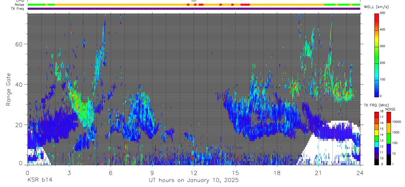Click the '151' CPID value at the top

pyautogui.click(x=194, y=1)
